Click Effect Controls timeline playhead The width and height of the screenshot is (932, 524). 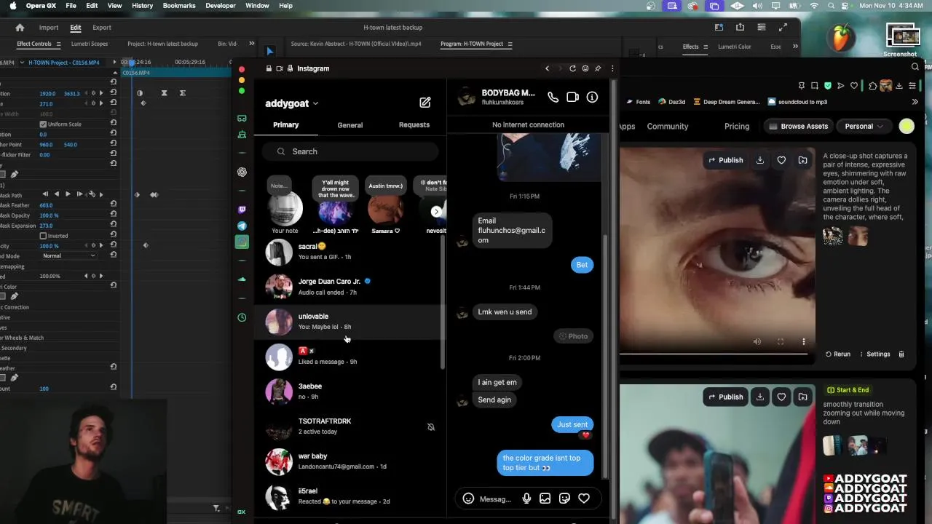[132, 63]
